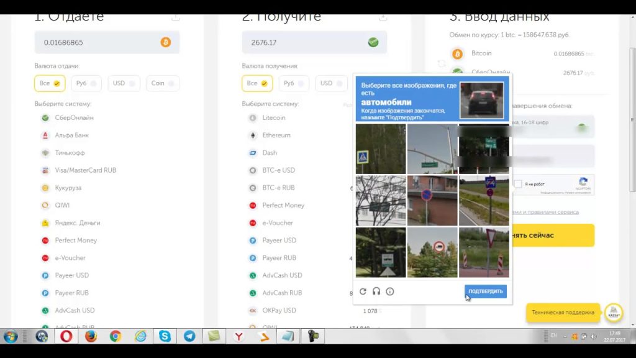This screenshot has width=636, height=358.
Task: Open the captcha info help icon
Action: click(390, 291)
